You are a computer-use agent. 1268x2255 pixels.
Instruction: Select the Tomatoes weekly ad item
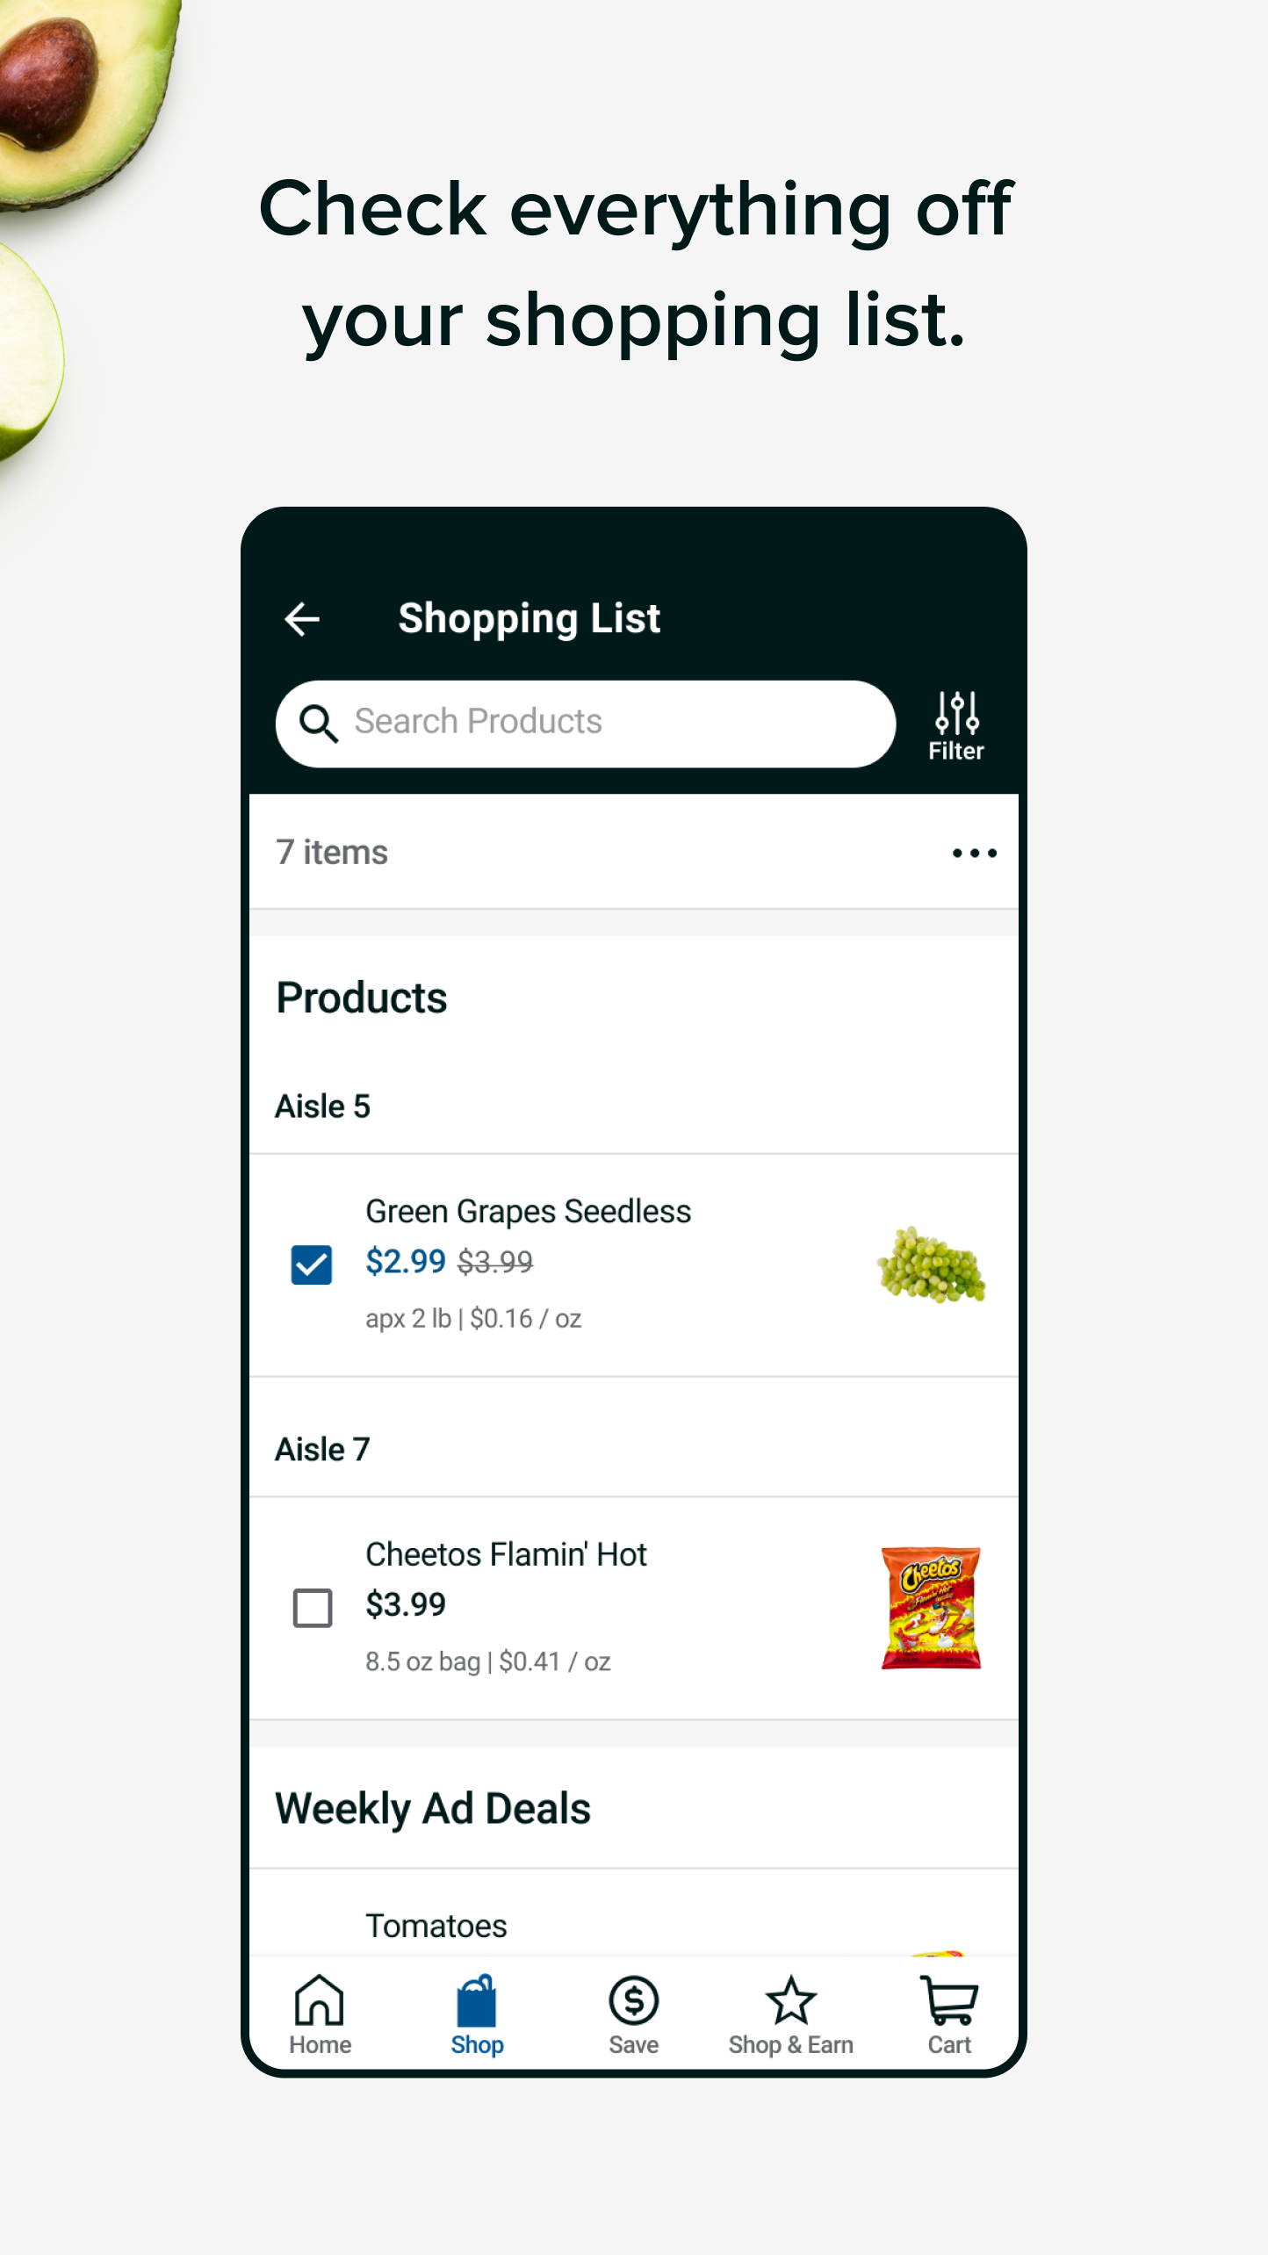point(436,1926)
